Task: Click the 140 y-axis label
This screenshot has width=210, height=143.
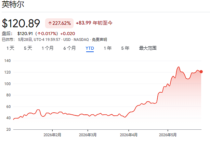Action: (8, 61)
